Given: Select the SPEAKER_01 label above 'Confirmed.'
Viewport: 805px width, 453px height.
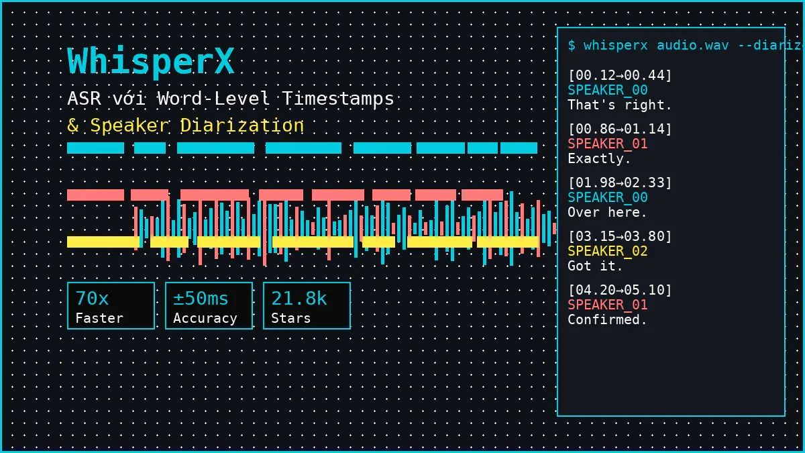Looking at the screenshot, I should (608, 305).
